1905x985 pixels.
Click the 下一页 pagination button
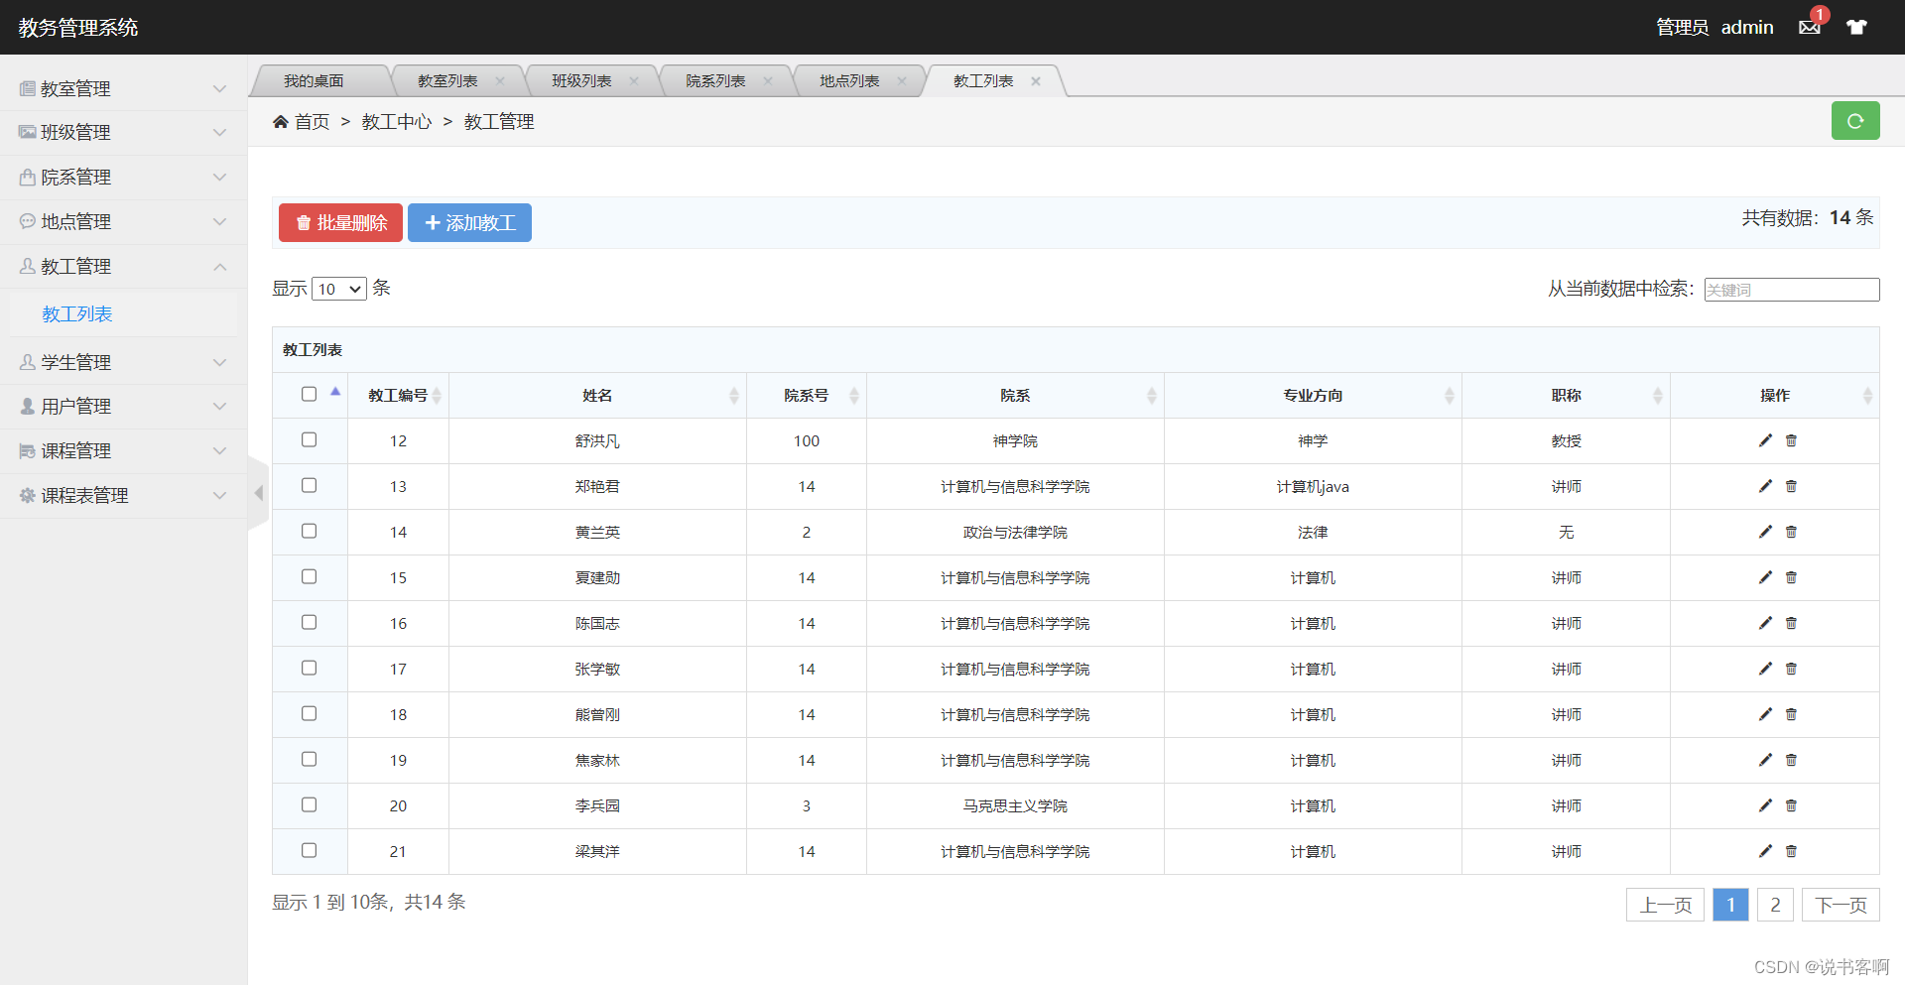[1841, 905]
